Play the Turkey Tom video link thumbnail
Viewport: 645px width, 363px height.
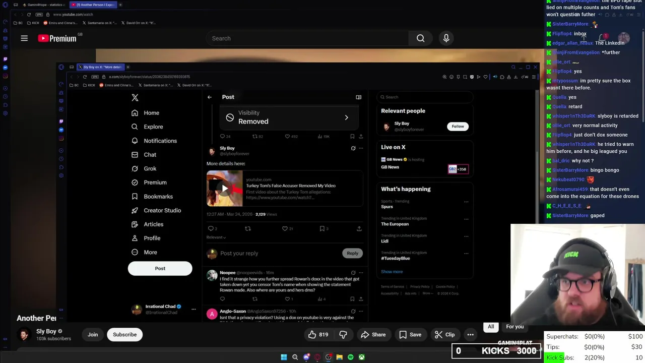(224, 189)
